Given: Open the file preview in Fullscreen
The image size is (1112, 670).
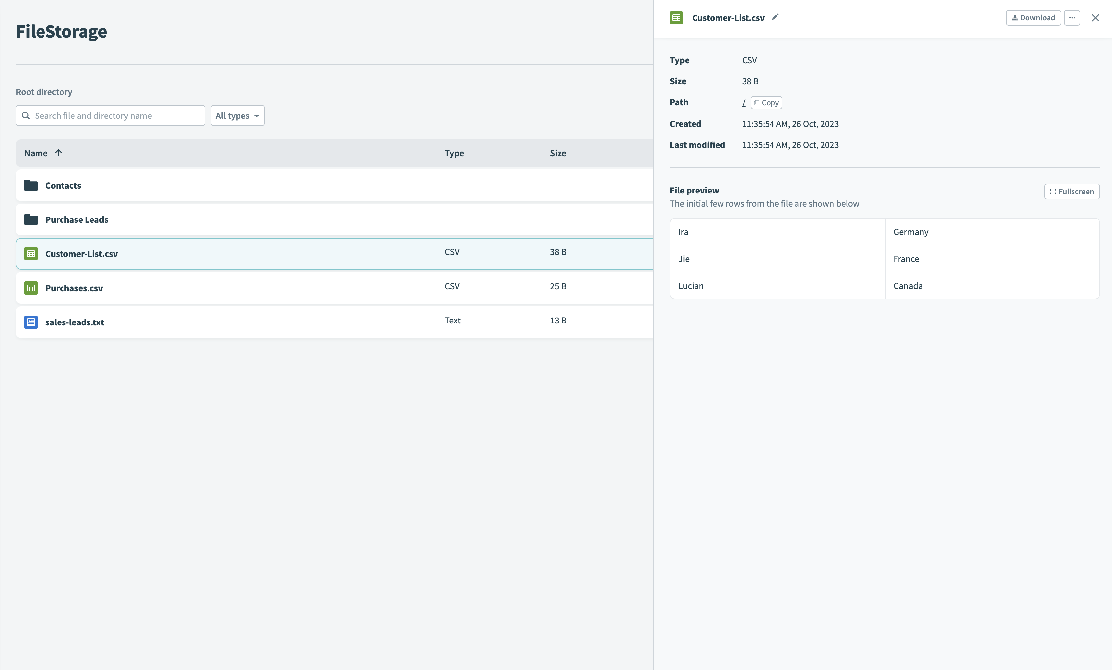Looking at the screenshot, I should tap(1072, 192).
